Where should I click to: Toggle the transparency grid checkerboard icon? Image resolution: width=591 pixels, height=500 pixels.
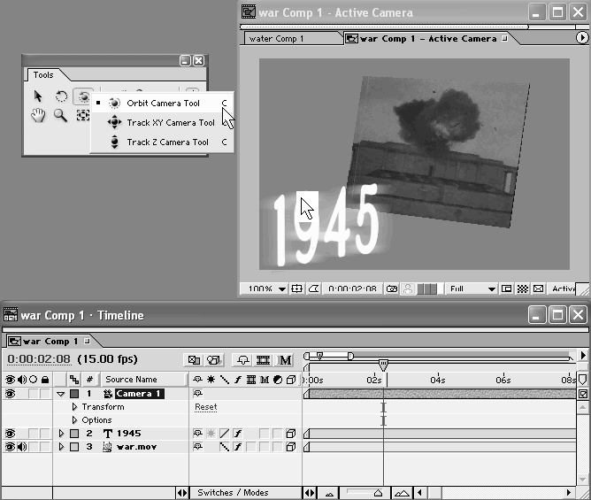click(x=522, y=288)
